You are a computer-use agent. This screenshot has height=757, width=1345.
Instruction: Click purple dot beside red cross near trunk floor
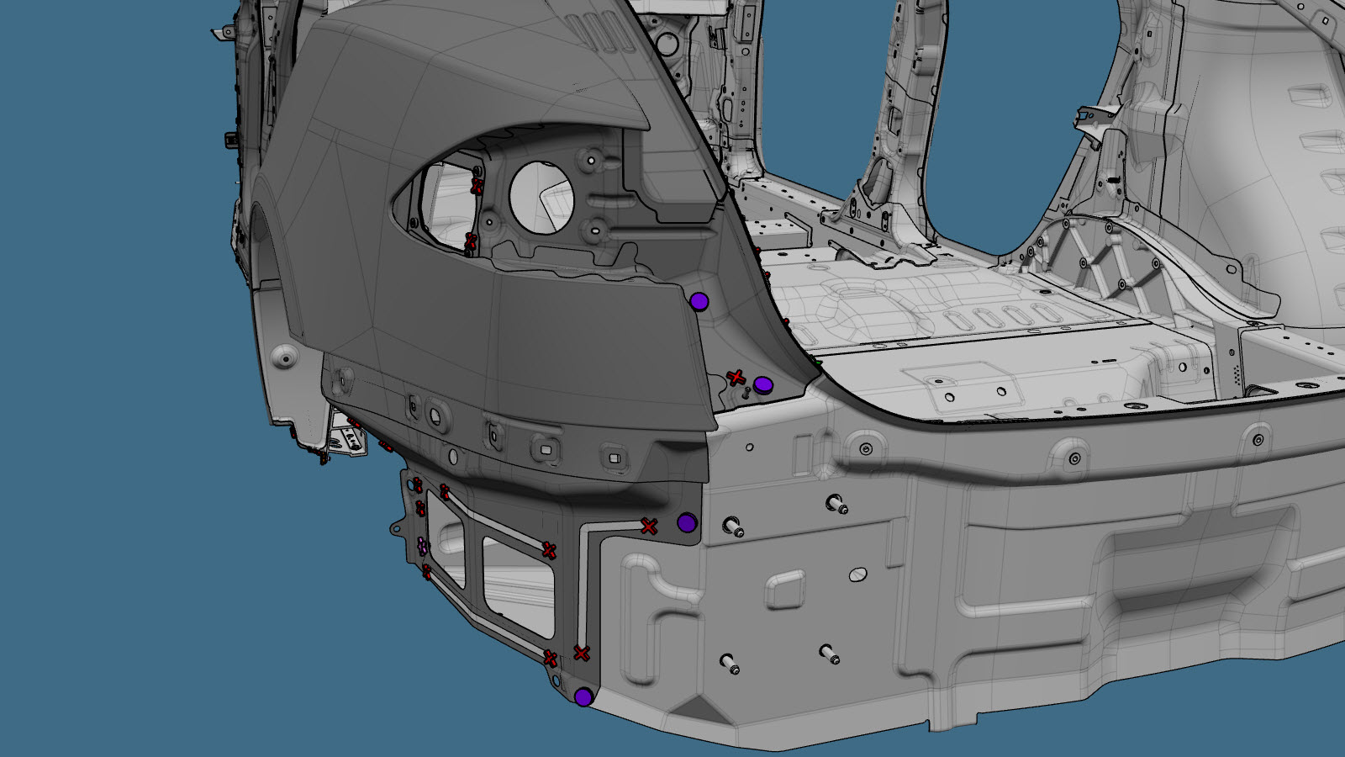point(762,384)
